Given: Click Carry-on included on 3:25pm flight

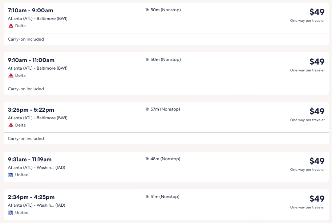Looking at the screenshot, I should (x=26, y=139).
